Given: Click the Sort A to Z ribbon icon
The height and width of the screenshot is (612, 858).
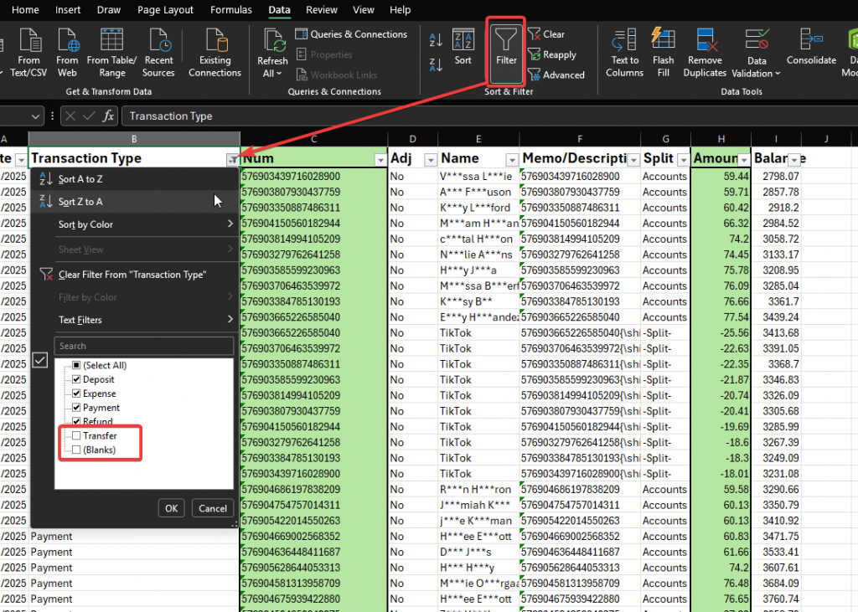Looking at the screenshot, I should point(436,39).
